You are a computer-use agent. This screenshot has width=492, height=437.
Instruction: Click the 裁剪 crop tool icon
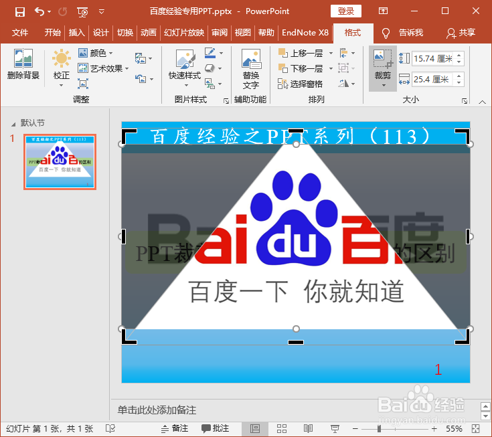pos(382,63)
